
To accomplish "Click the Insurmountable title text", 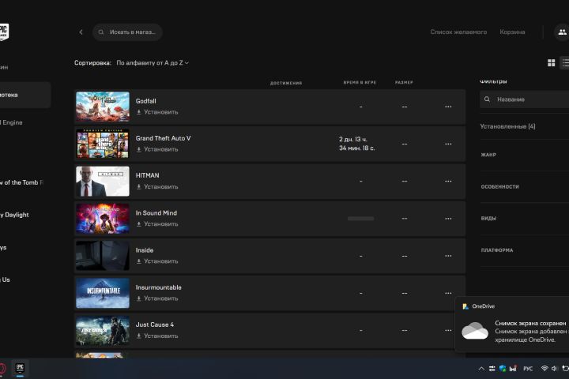I will click(x=159, y=287).
